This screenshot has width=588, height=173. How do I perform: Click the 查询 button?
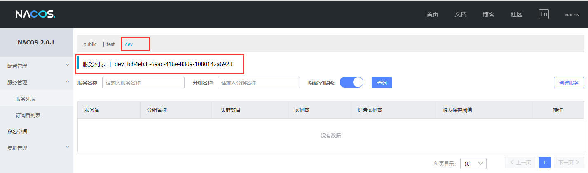point(382,83)
